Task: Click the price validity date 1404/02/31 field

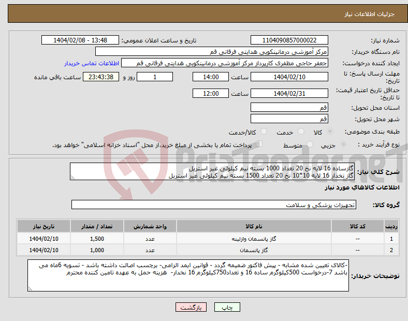Action: pos(289,93)
